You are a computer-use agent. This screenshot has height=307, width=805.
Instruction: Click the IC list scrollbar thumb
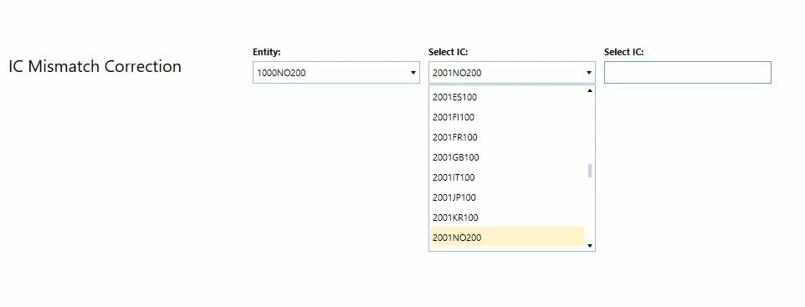click(589, 171)
